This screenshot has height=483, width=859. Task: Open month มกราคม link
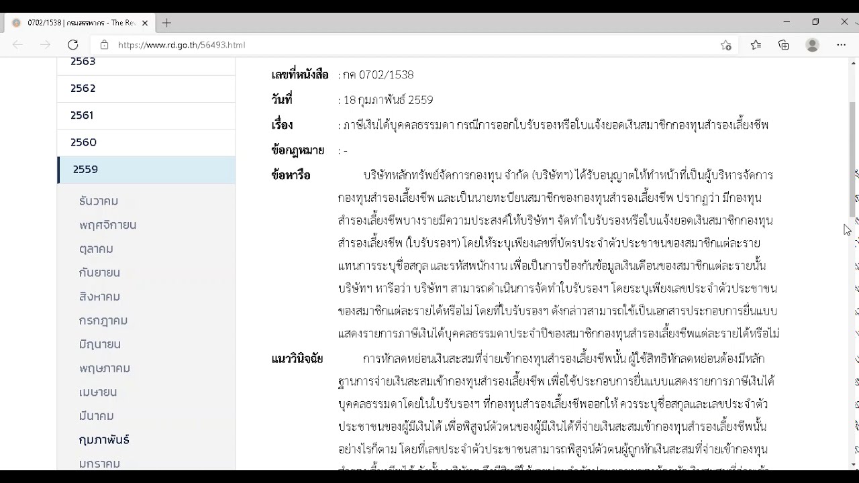99,464
